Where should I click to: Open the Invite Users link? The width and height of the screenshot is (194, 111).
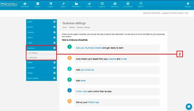(x=82, y=91)
